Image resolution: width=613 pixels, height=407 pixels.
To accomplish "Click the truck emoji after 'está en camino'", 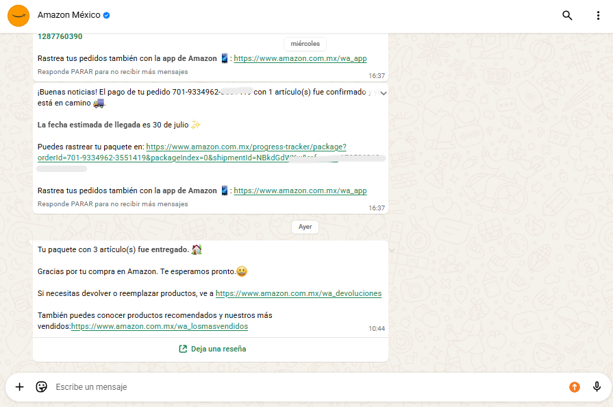I will pyautogui.click(x=99, y=103).
